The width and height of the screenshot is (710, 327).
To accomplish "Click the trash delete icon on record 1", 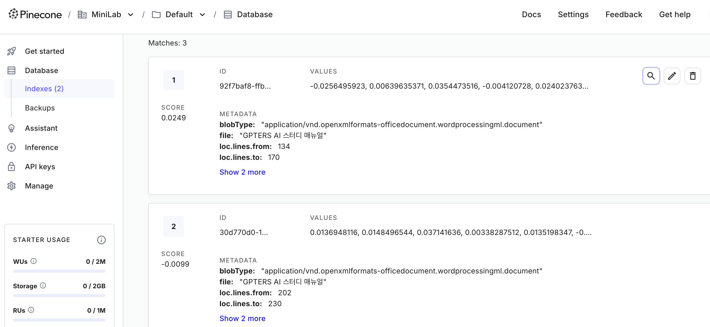I will pos(692,76).
